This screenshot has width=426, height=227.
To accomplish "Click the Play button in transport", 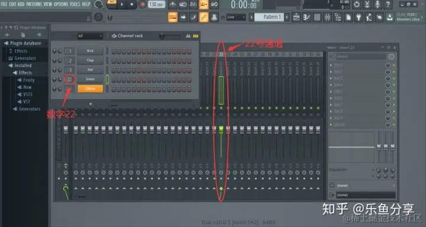I will 122,4.
